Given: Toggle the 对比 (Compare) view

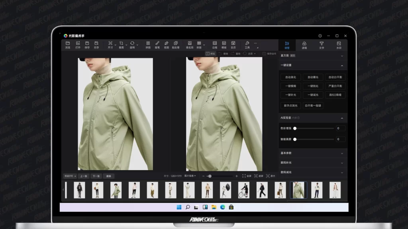Looking at the screenshot, I should 210,54.
